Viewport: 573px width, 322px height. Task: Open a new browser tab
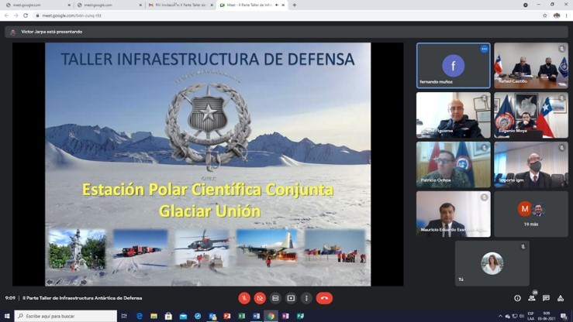pyautogui.click(x=295, y=5)
